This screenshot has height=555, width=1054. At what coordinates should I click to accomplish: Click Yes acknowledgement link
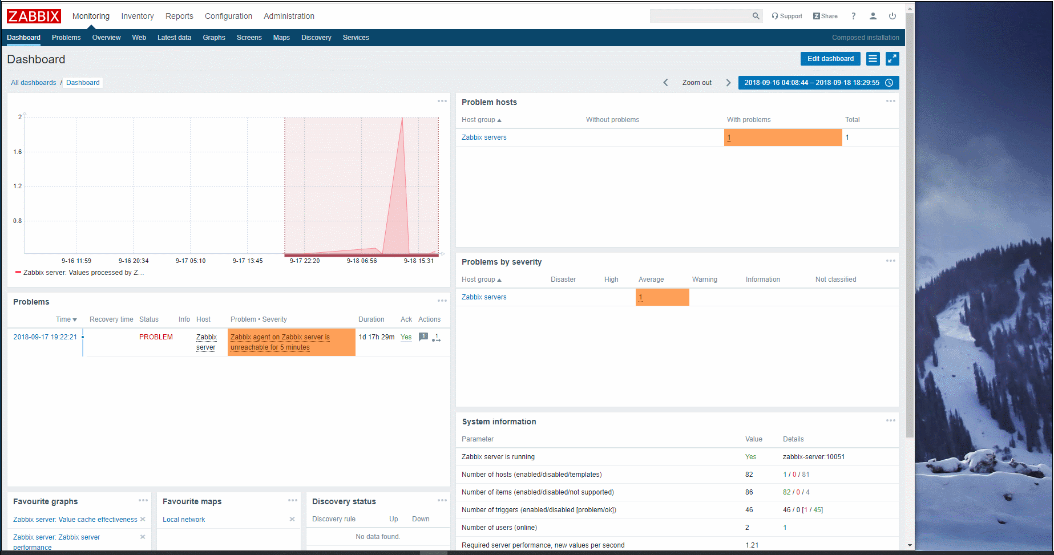pos(406,337)
